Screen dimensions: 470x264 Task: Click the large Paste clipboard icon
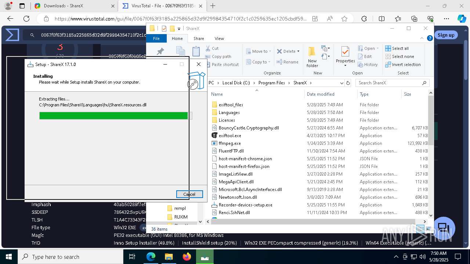click(196, 51)
